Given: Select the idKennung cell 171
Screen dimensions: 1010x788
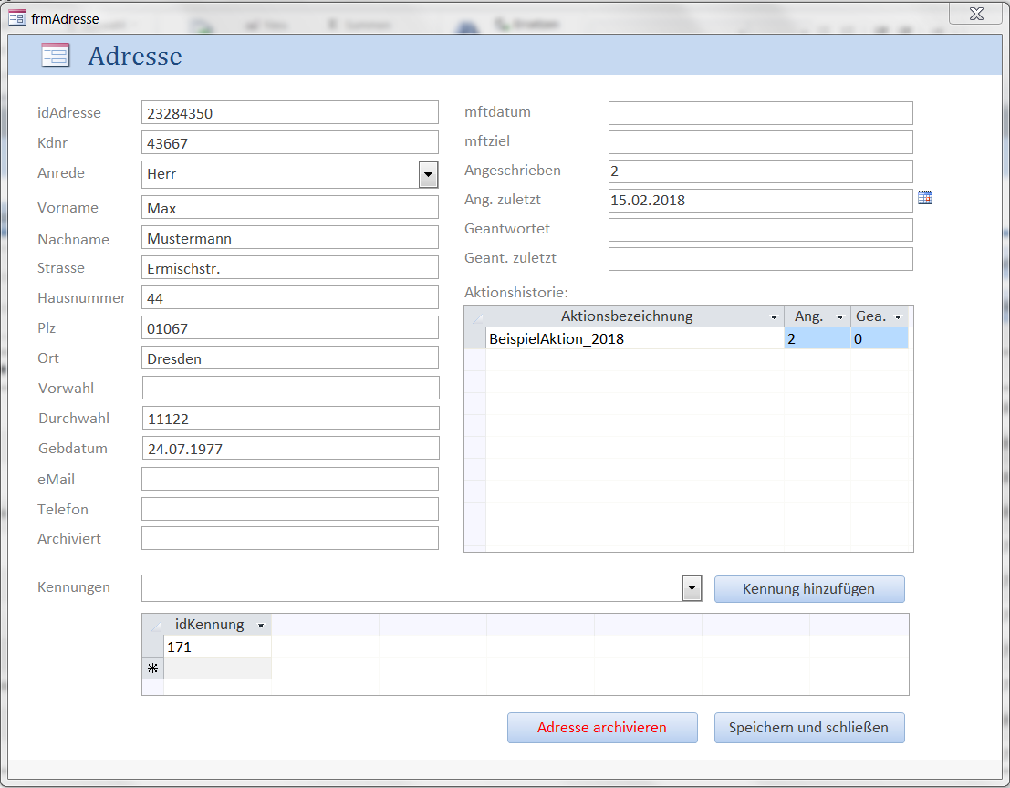Looking at the screenshot, I should coord(218,647).
